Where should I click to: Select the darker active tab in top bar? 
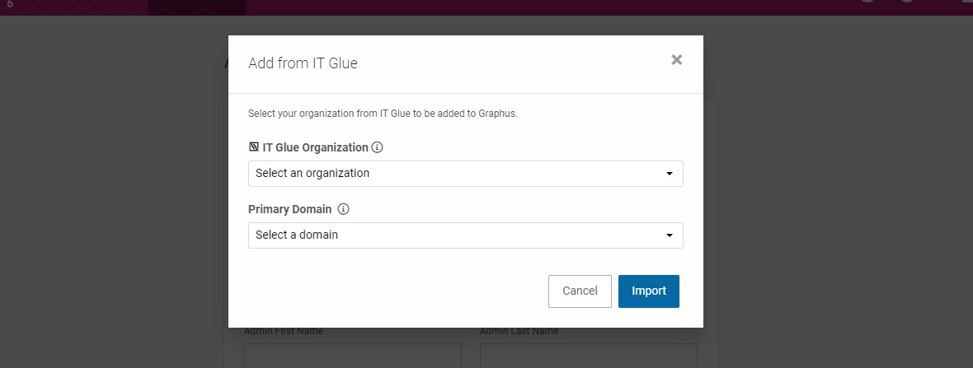[197, 7]
